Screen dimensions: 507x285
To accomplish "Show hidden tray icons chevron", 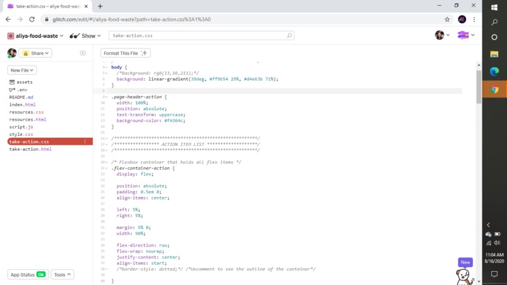I will pyautogui.click(x=489, y=225).
